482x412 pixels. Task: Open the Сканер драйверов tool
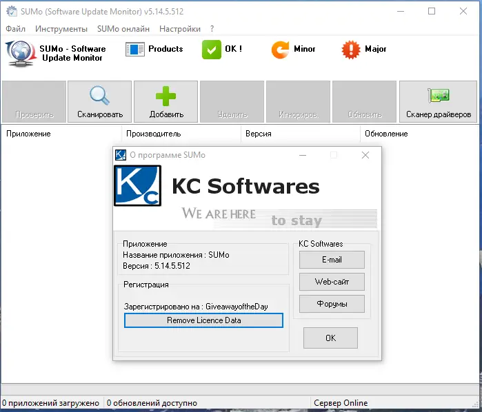click(x=438, y=102)
